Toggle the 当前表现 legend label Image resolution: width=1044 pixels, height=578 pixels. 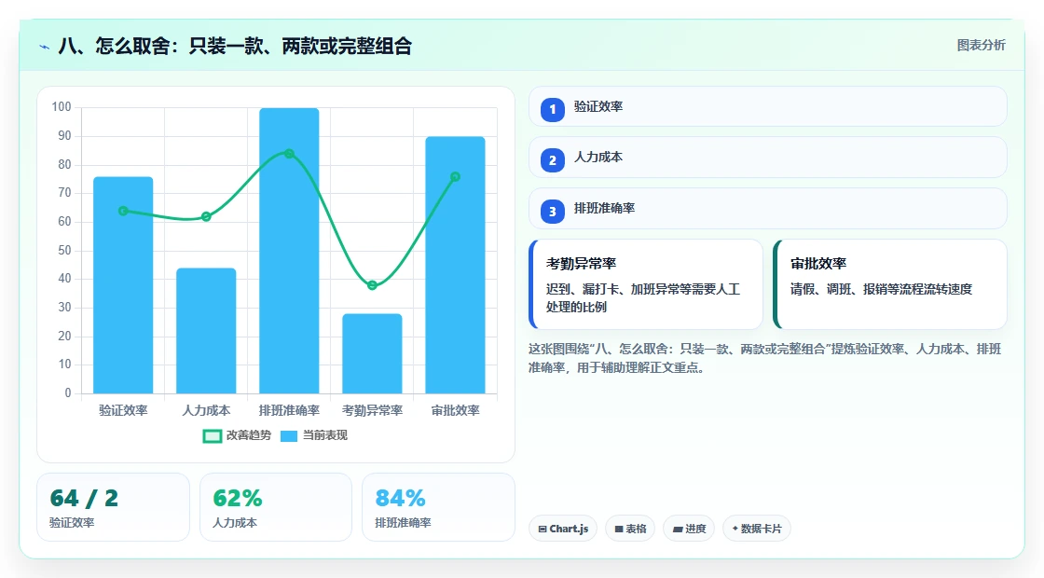tap(325, 435)
